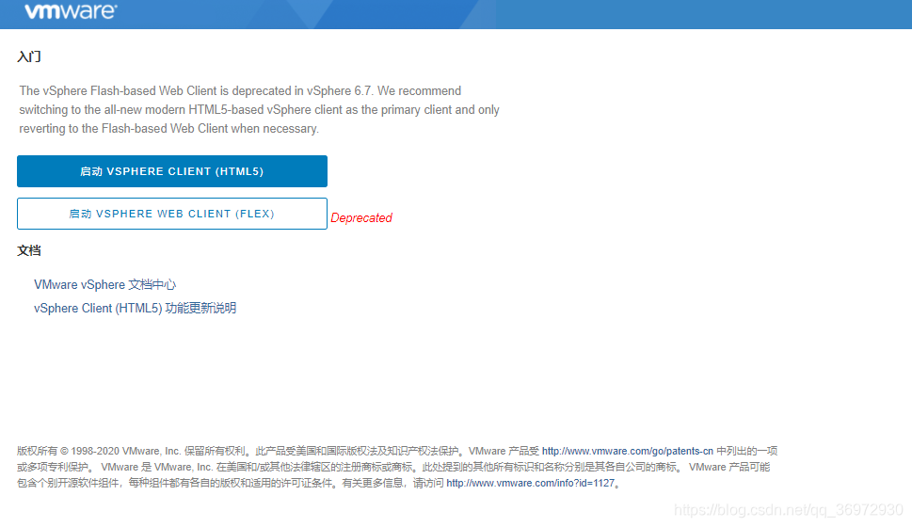Click the 文档 heading

pyautogui.click(x=29, y=250)
